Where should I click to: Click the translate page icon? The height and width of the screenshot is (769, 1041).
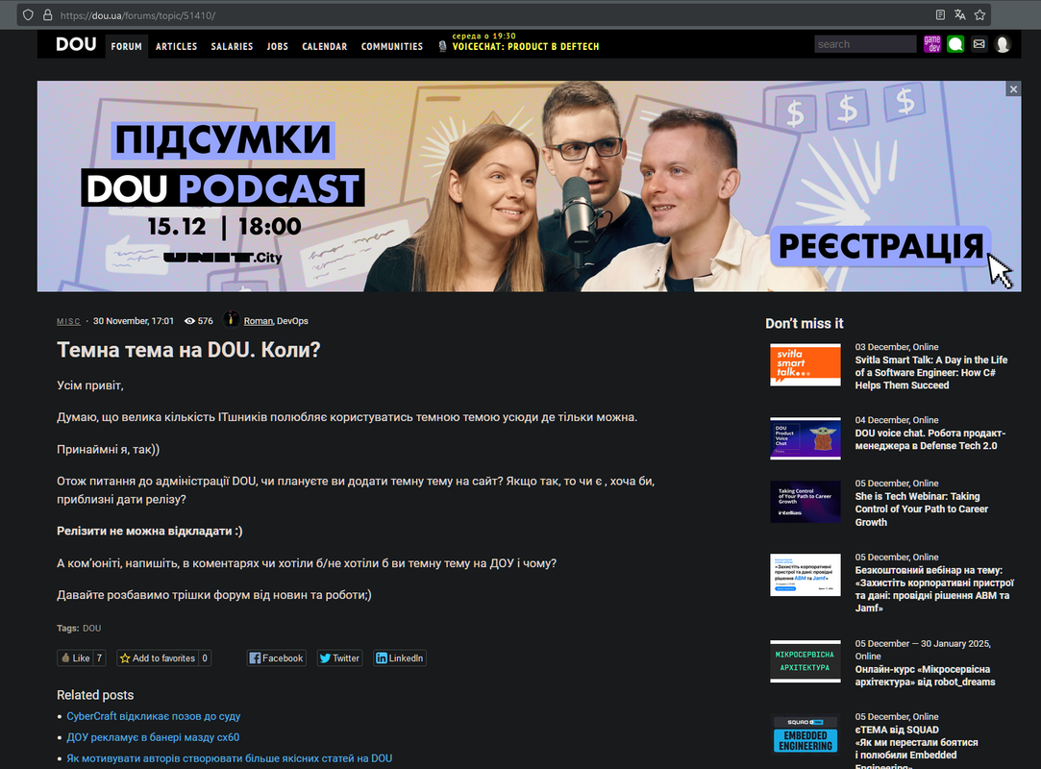[x=960, y=14]
